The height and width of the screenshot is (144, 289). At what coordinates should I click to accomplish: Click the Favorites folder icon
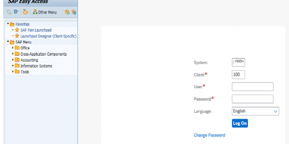pos(12,24)
